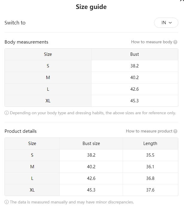Click the info icon beside the body type note
The image size is (184, 213).
coord(7,113)
